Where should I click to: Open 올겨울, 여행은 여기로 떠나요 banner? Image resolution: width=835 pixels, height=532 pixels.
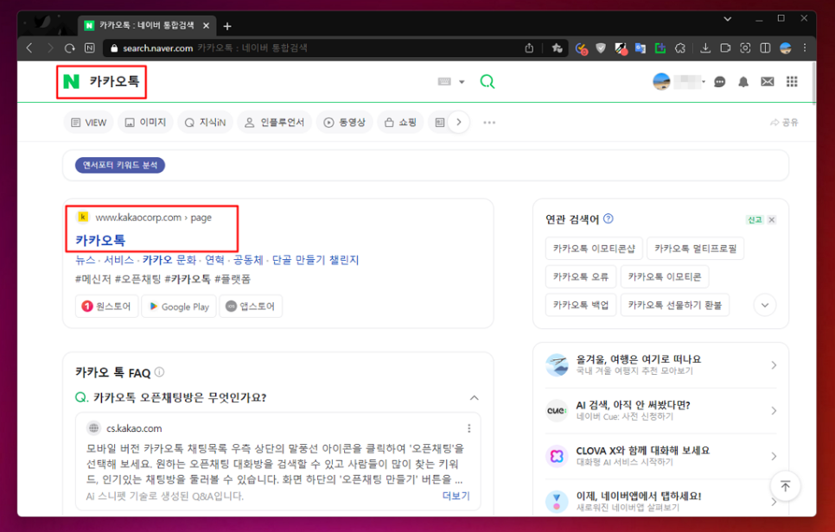[661, 365]
